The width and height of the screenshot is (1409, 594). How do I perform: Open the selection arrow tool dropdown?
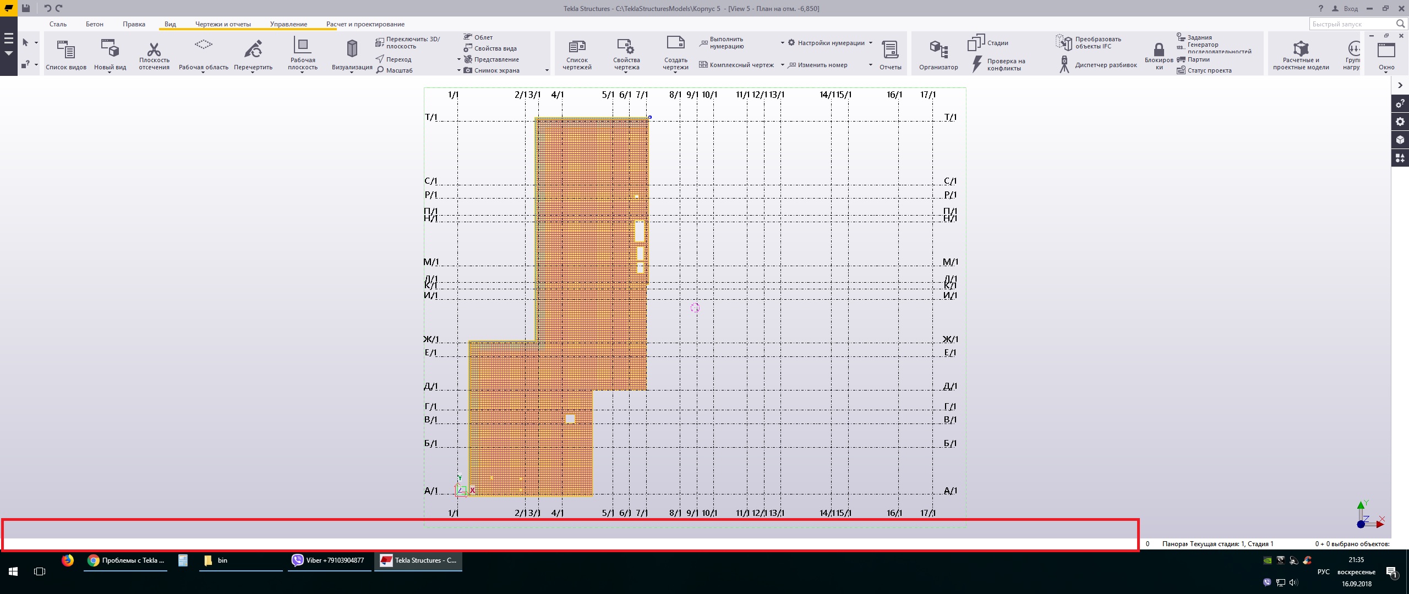36,42
